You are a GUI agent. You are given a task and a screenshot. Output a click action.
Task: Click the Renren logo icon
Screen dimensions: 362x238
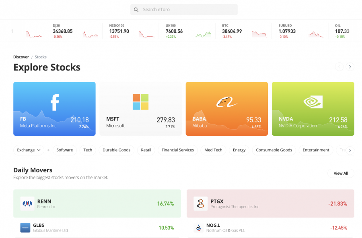[x=27, y=204]
